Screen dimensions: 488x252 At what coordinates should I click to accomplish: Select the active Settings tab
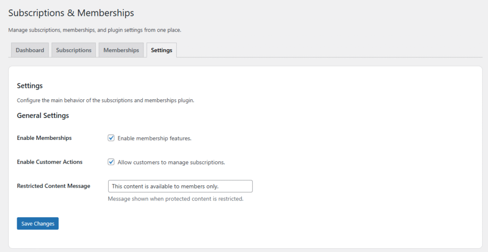(162, 50)
